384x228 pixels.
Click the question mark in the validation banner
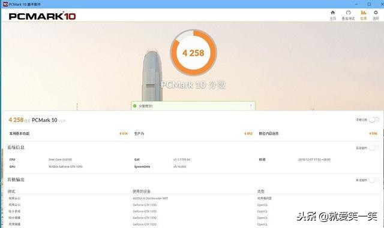click(251, 106)
